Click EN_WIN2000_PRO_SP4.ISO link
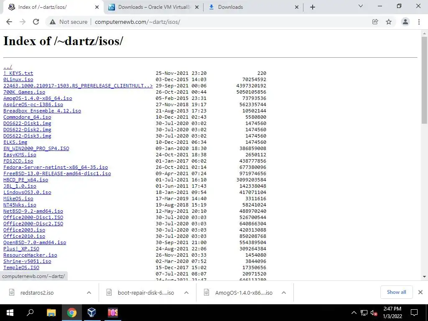 tap(36, 148)
